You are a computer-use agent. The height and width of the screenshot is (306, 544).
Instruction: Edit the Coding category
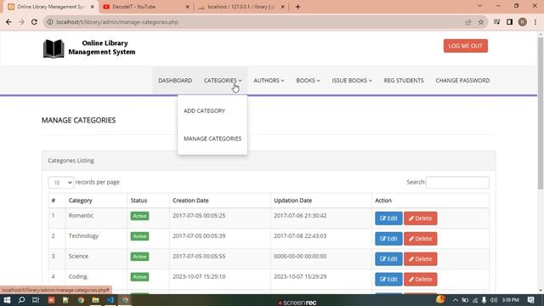tap(388, 280)
